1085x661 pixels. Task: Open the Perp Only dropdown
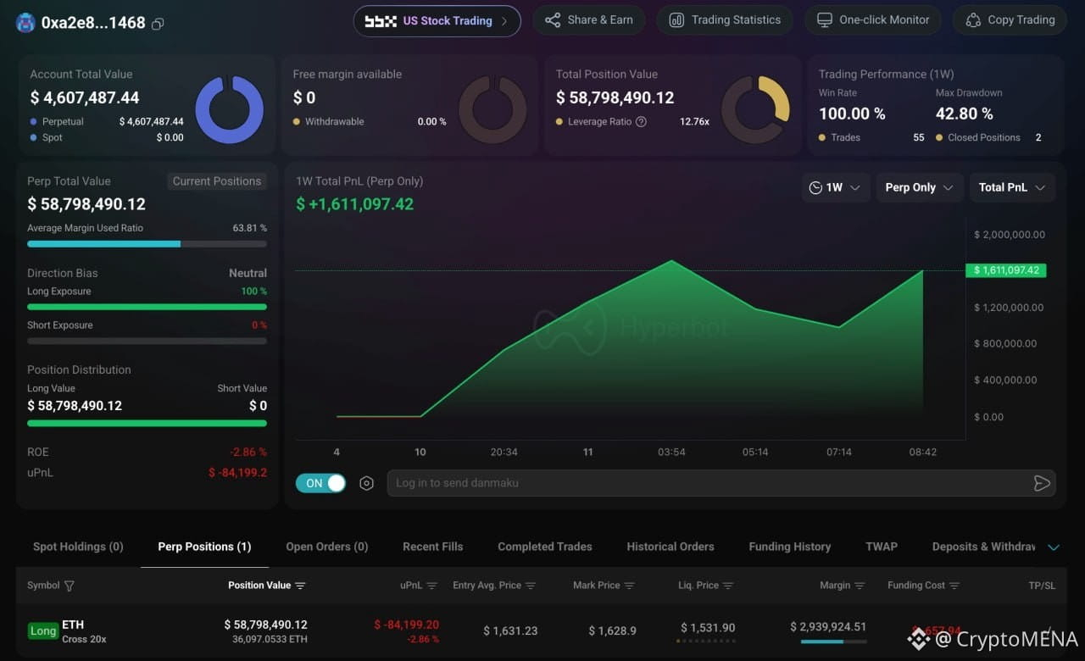[919, 187]
